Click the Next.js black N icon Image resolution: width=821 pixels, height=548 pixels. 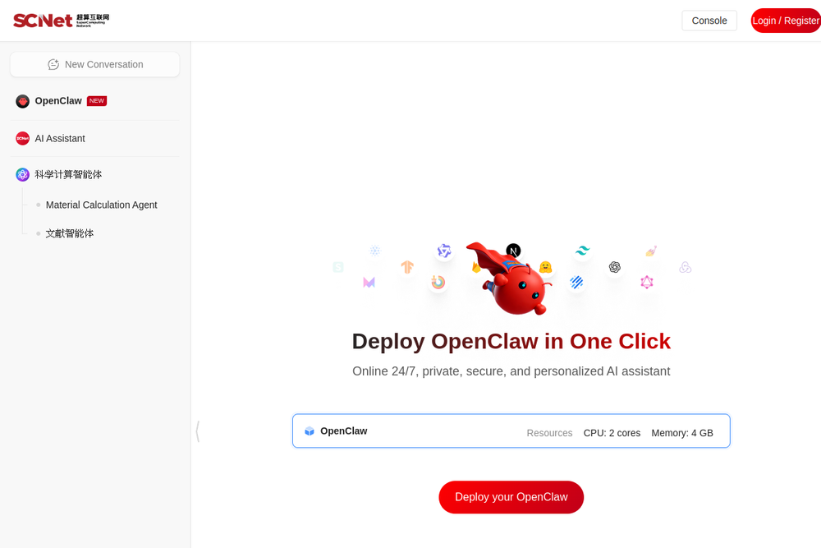click(513, 251)
